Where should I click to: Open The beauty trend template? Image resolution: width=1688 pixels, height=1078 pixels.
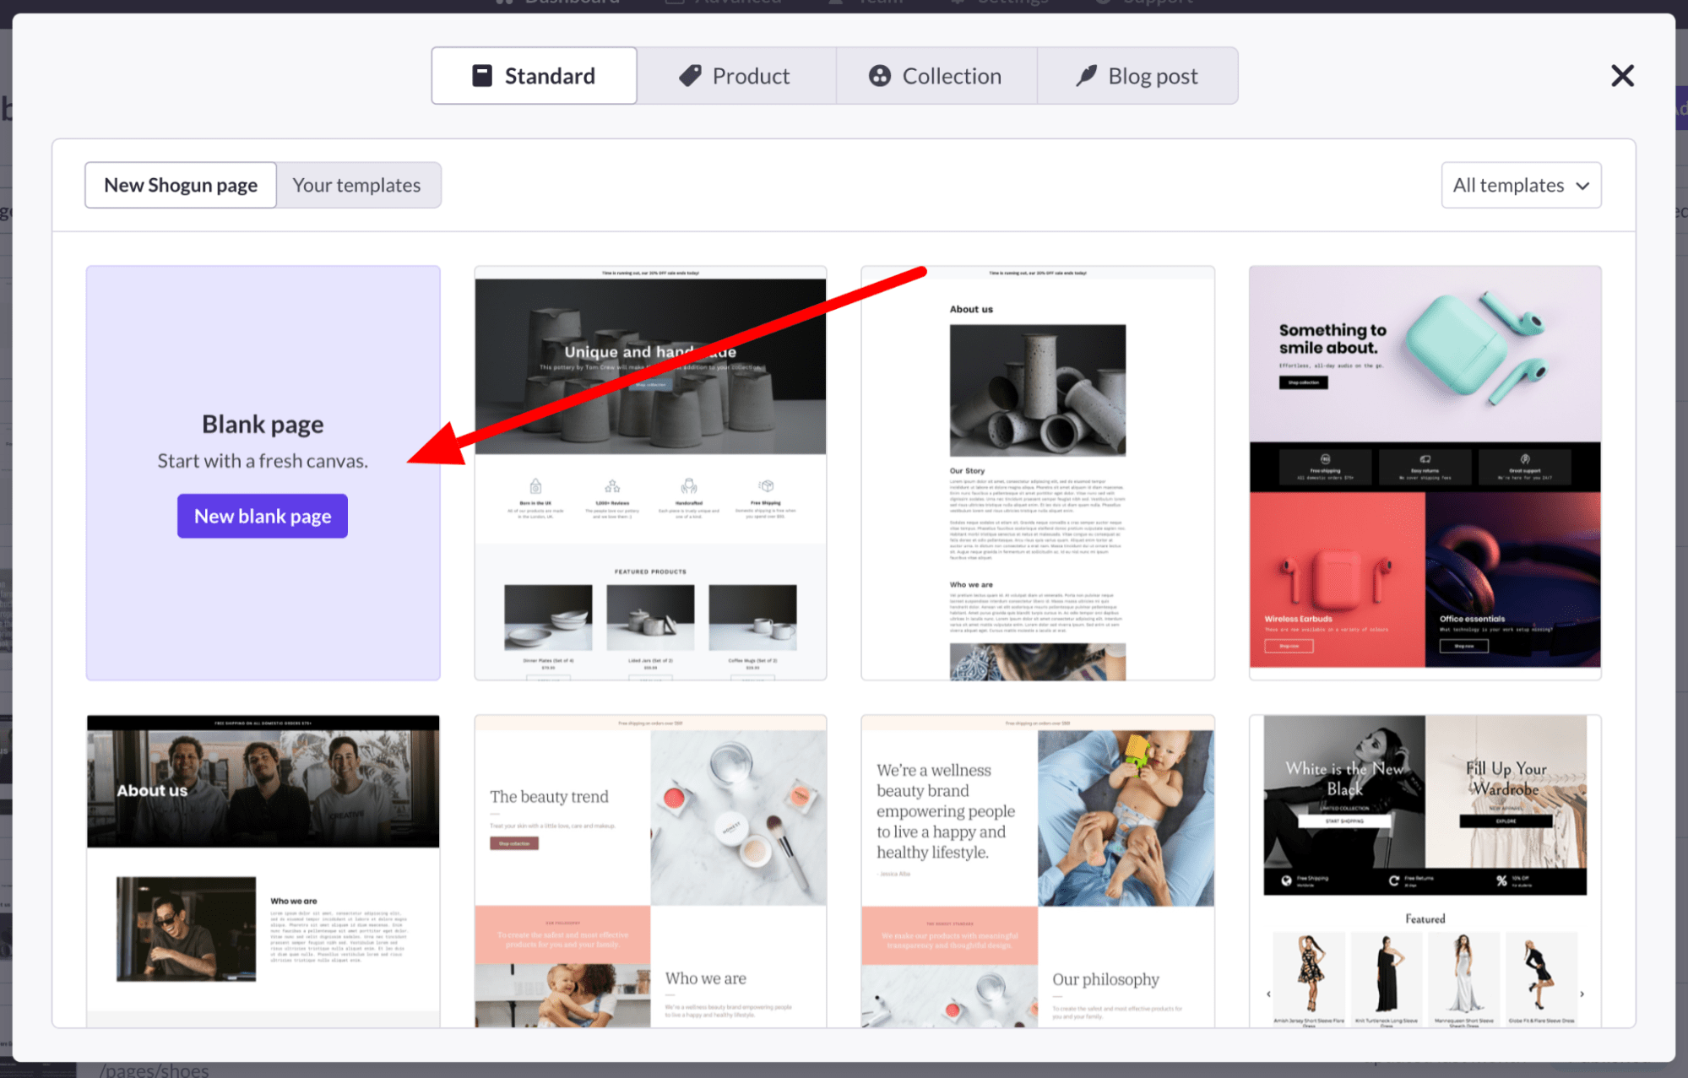[x=649, y=869]
